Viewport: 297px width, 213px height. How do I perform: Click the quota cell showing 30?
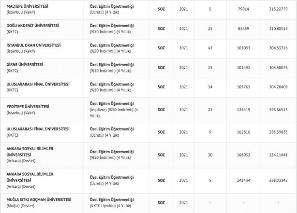click(210, 155)
